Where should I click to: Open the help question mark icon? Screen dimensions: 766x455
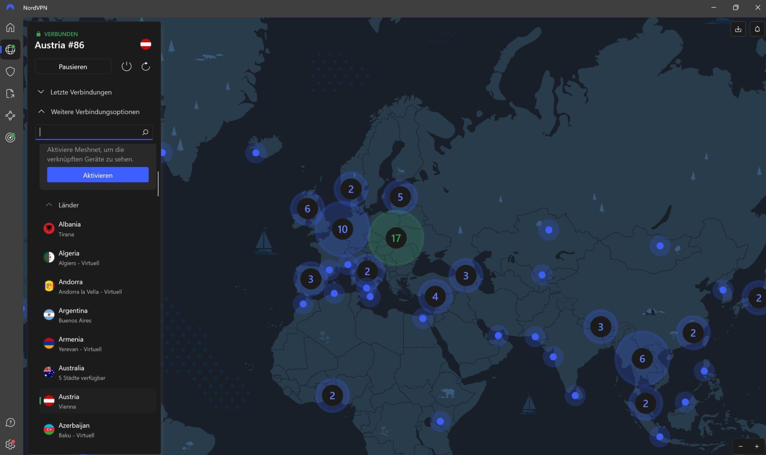tap(10, 423)
